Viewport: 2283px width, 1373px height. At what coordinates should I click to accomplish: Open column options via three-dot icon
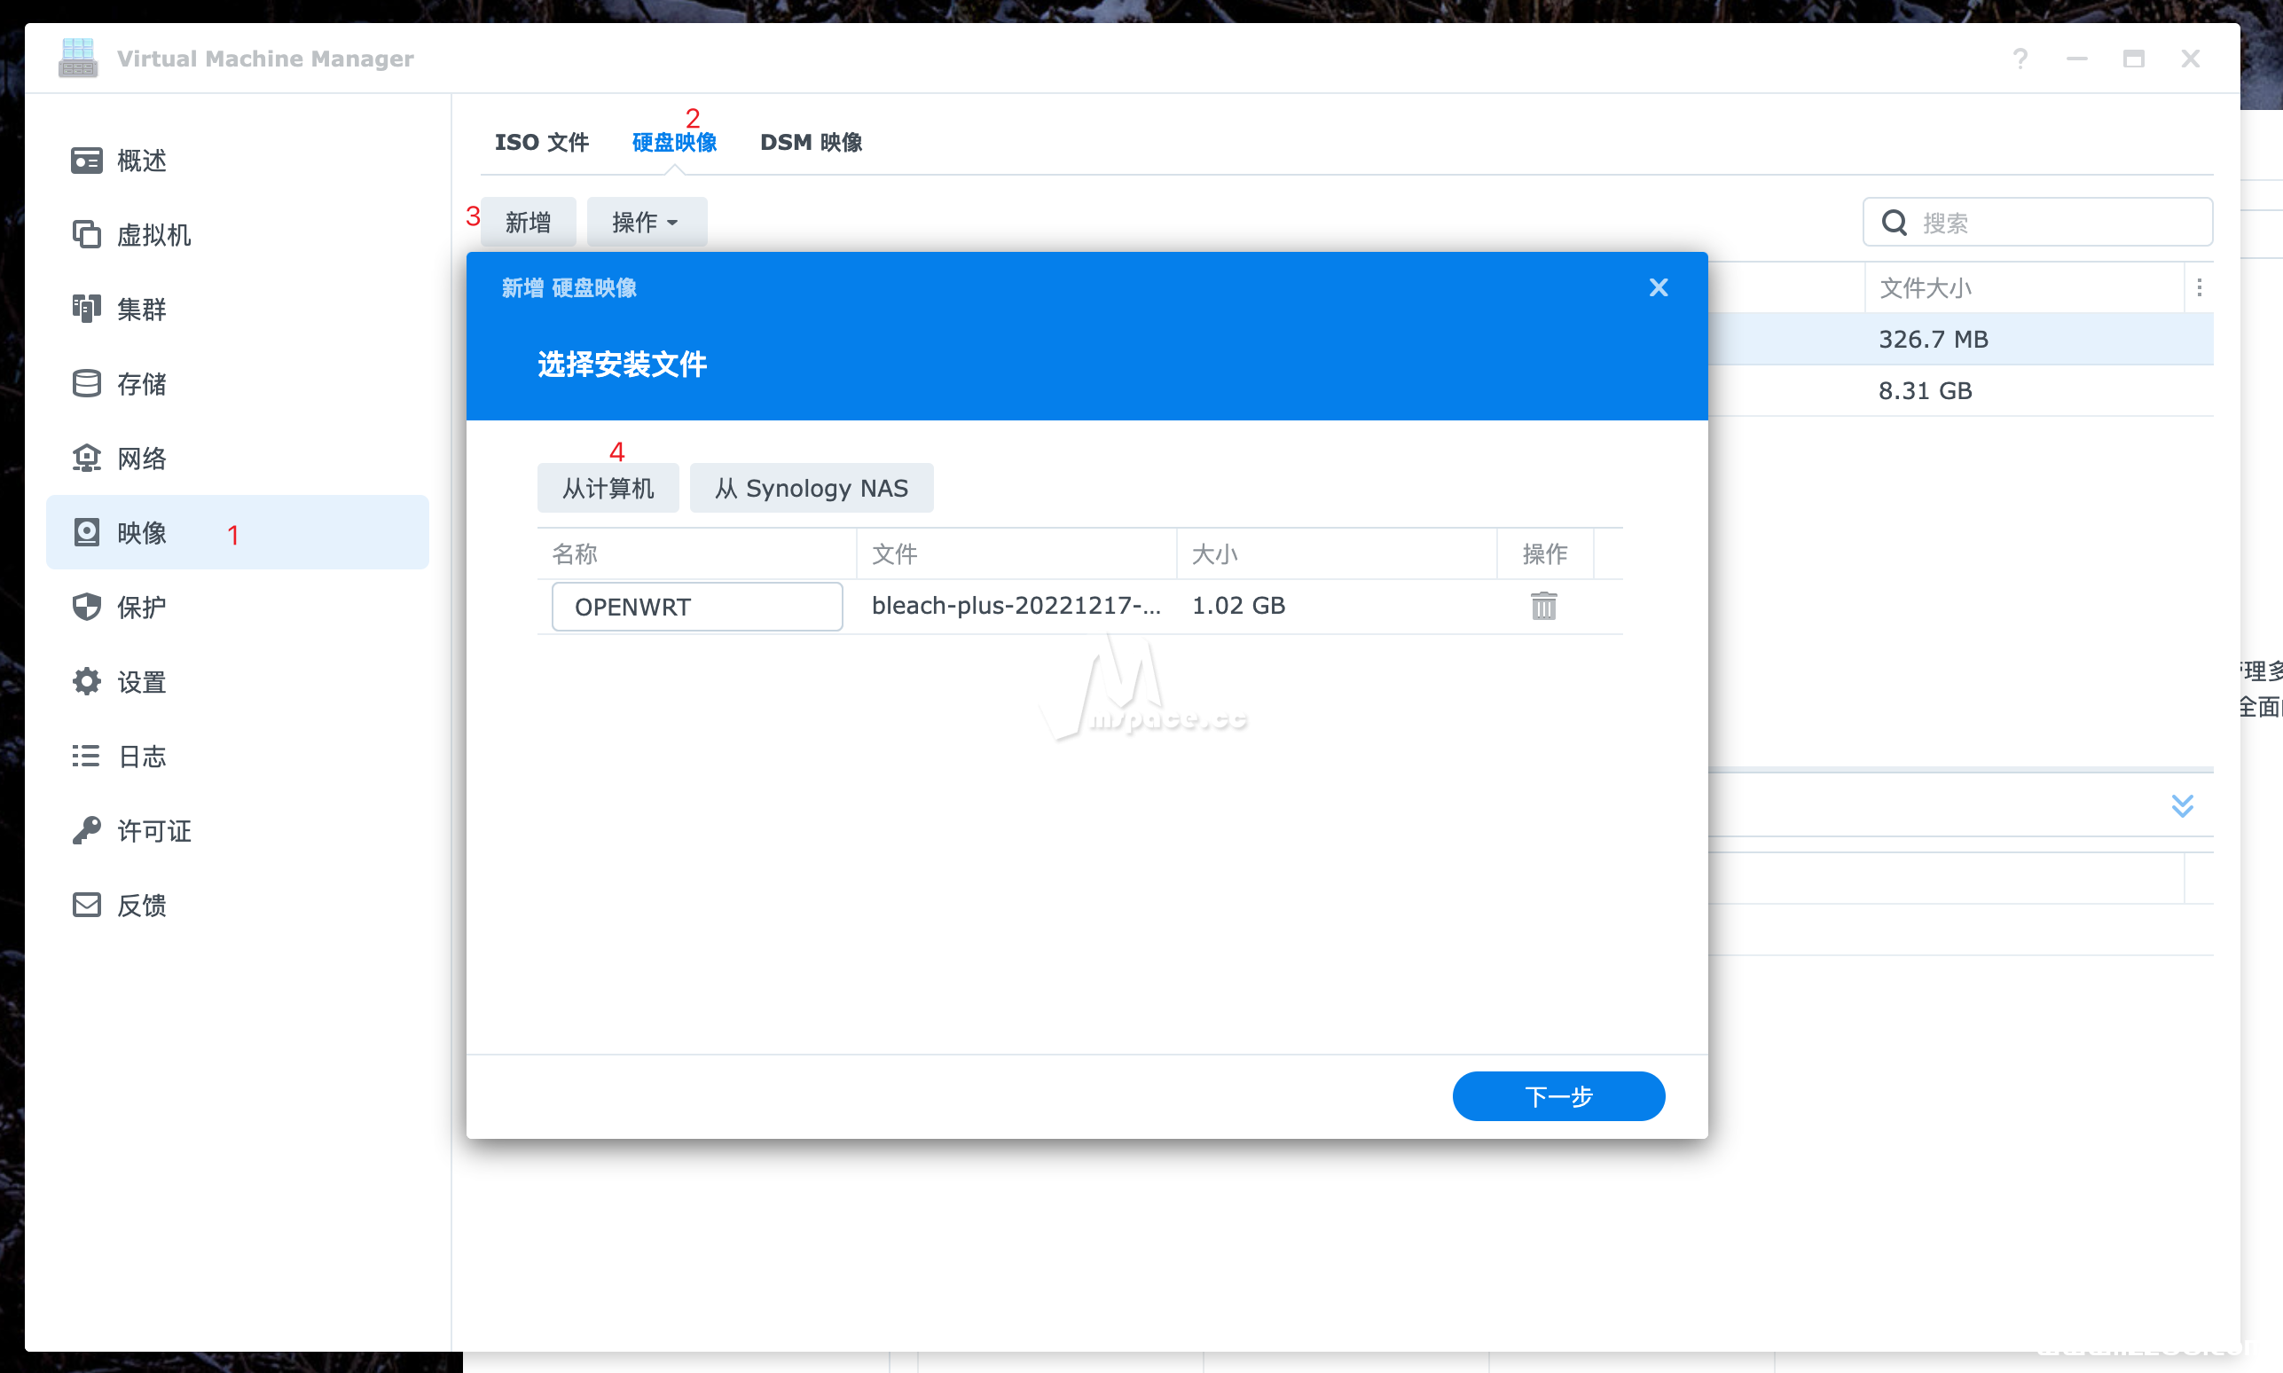point(2200,287)
